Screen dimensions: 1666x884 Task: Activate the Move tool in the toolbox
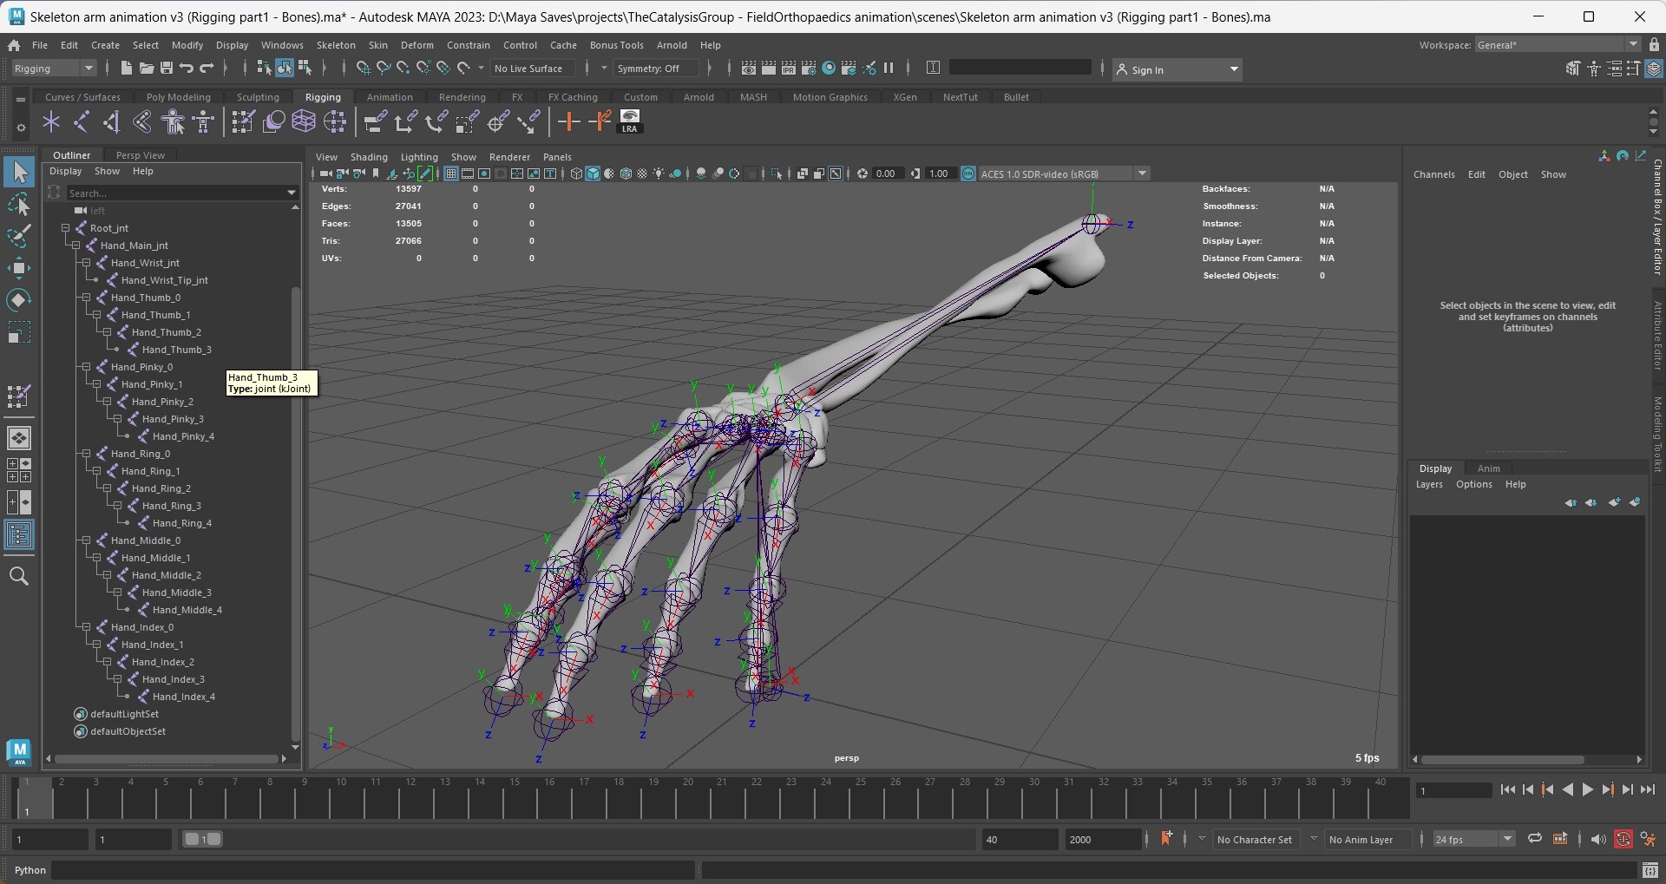tap(19, 266)
